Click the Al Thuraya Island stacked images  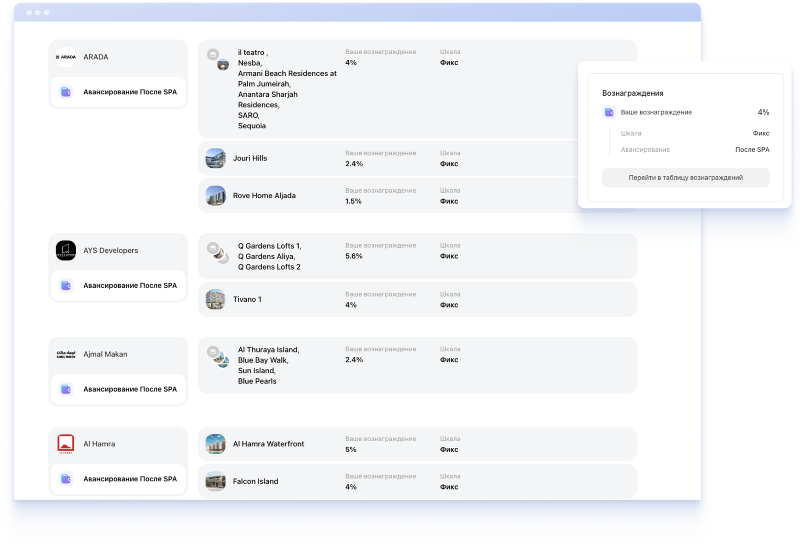(x=218, y=357)
